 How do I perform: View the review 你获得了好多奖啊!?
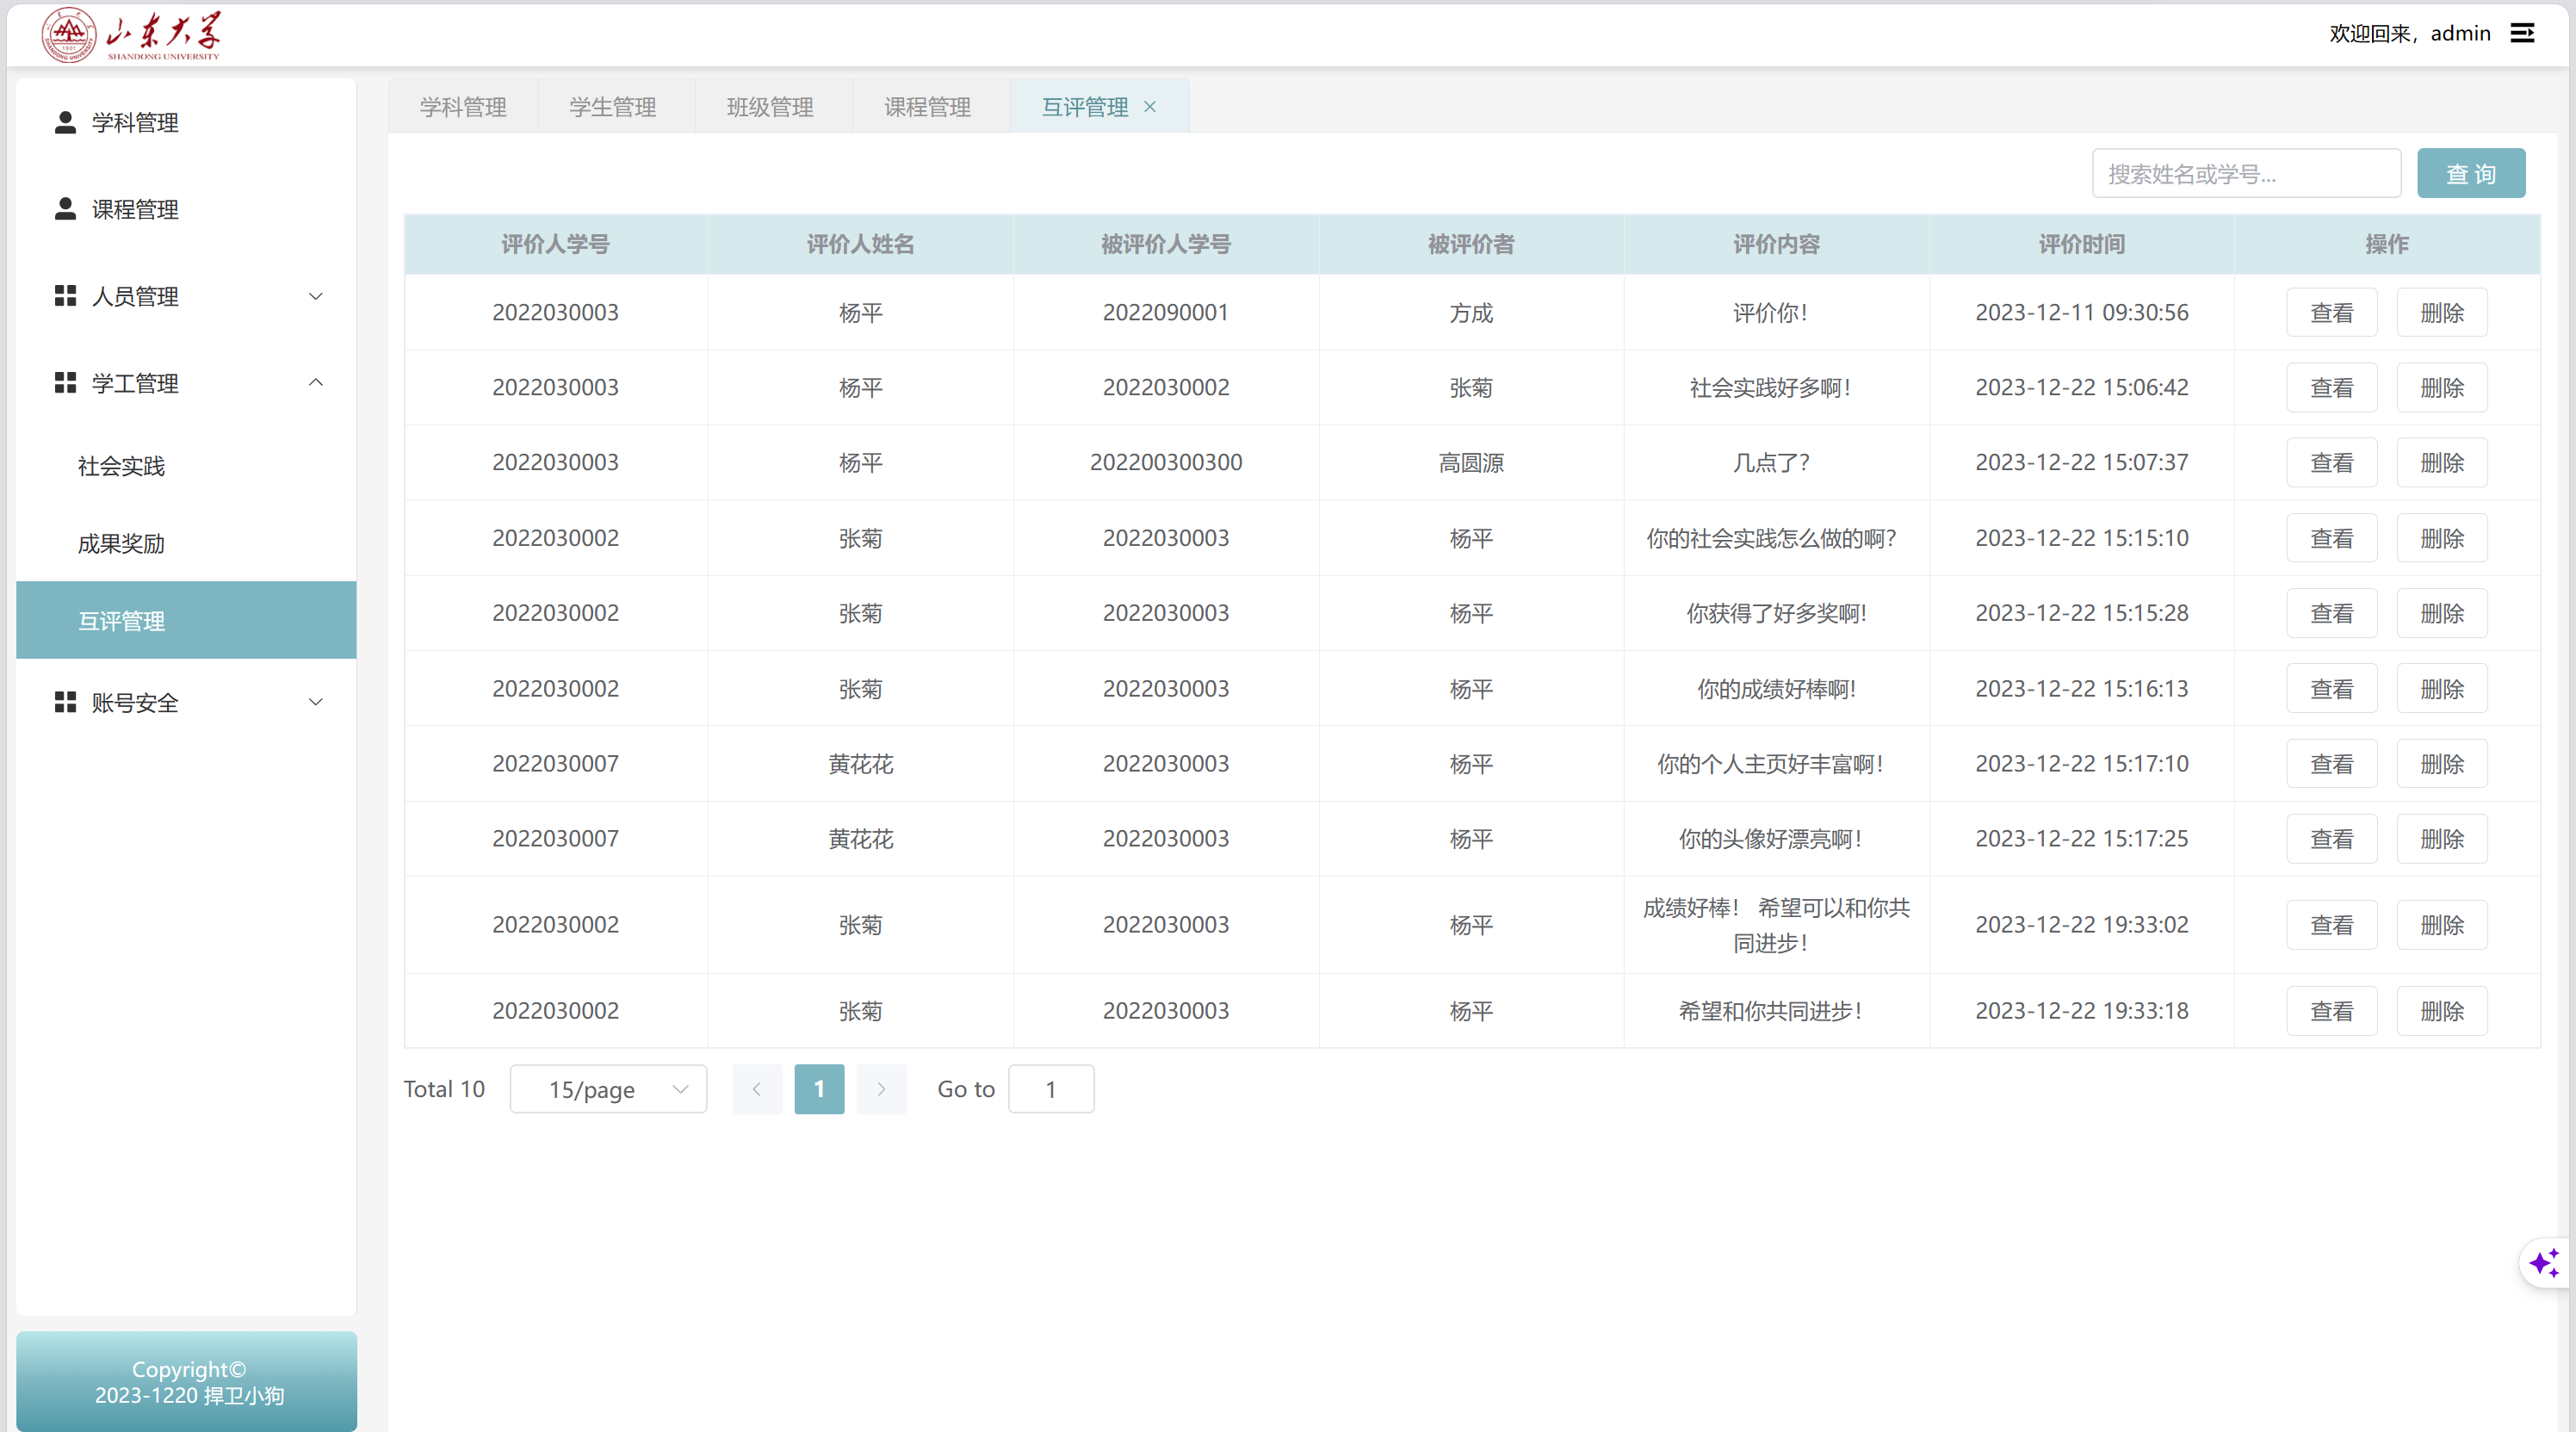click(x=2331, y=613)
